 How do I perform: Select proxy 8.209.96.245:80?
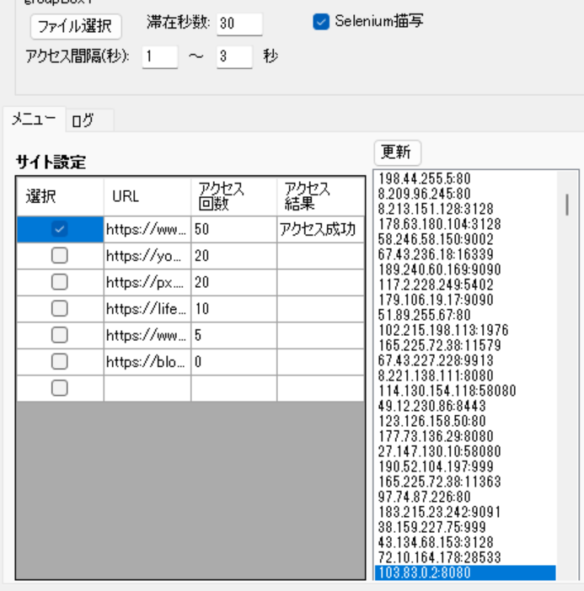(x=465, y=194)
